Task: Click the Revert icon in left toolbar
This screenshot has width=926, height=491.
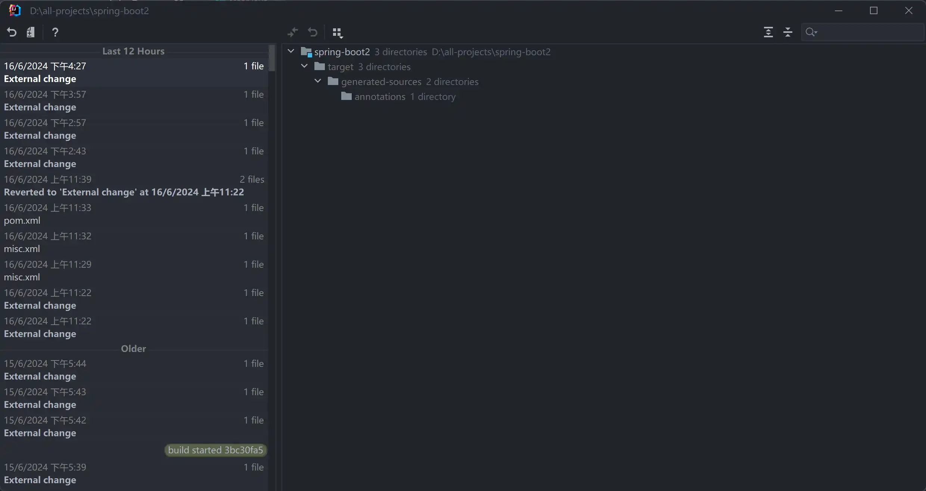Action: click(x=12, y=32)
